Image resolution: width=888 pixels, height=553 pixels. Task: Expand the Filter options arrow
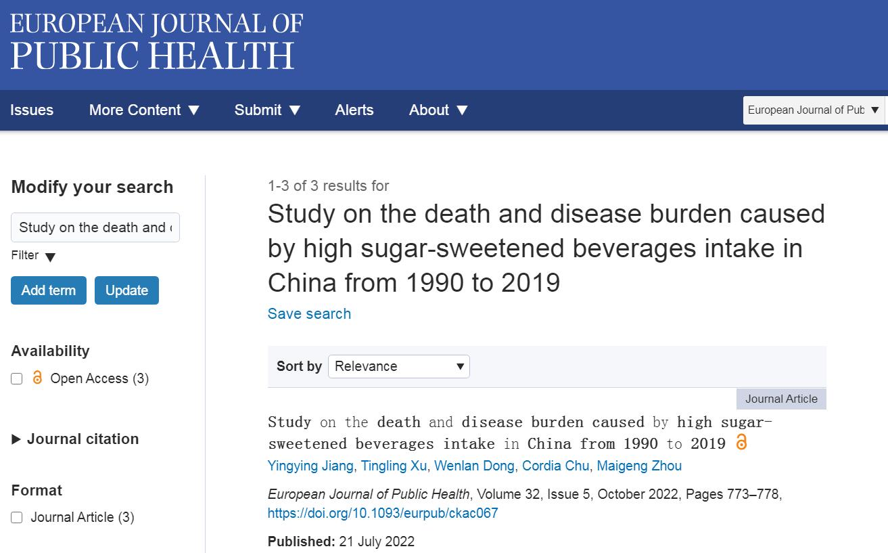[x=50, y=257]
